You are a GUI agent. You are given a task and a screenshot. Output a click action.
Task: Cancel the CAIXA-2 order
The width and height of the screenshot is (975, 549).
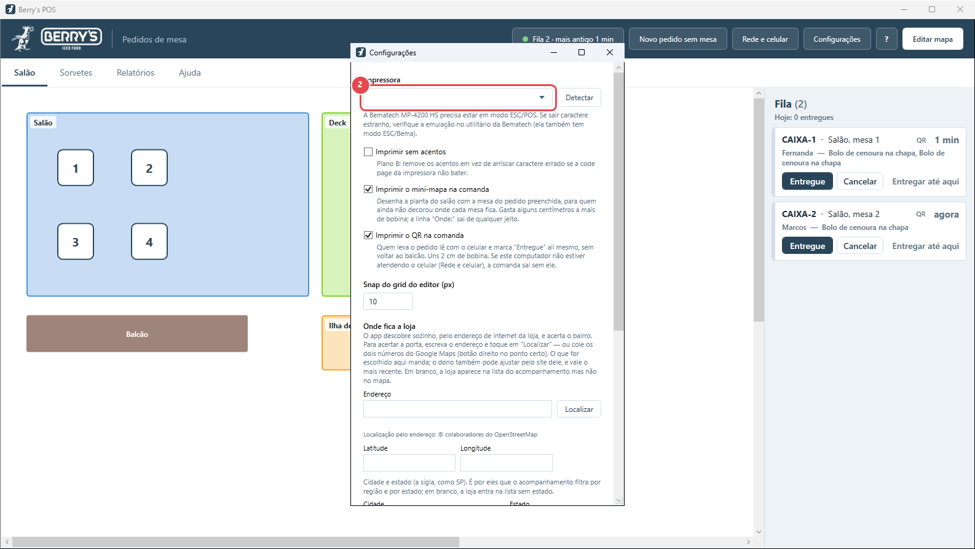[x=860, y=246]
